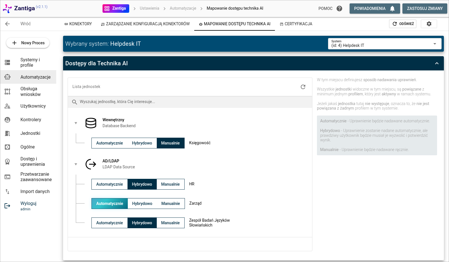
Task: Collapse the Dostępy dla Technika AI panel
Action: point(437,63)
